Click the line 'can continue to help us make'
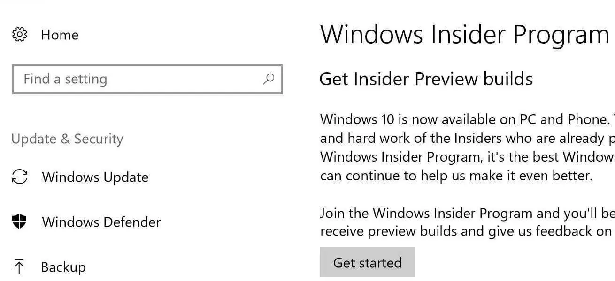 coord(456,176)
